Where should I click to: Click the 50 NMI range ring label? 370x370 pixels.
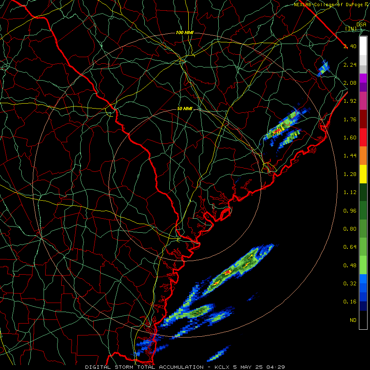coord(185,109)
